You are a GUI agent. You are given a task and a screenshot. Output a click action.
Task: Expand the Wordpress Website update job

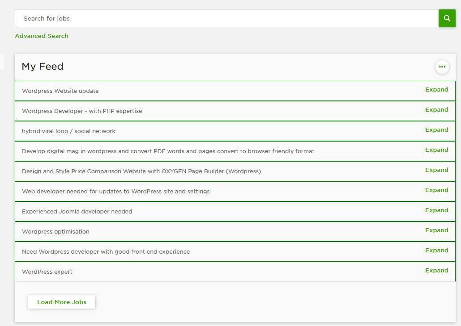pos(436,89)
